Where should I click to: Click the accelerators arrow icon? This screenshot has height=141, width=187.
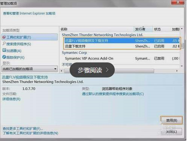coord(4,50)
